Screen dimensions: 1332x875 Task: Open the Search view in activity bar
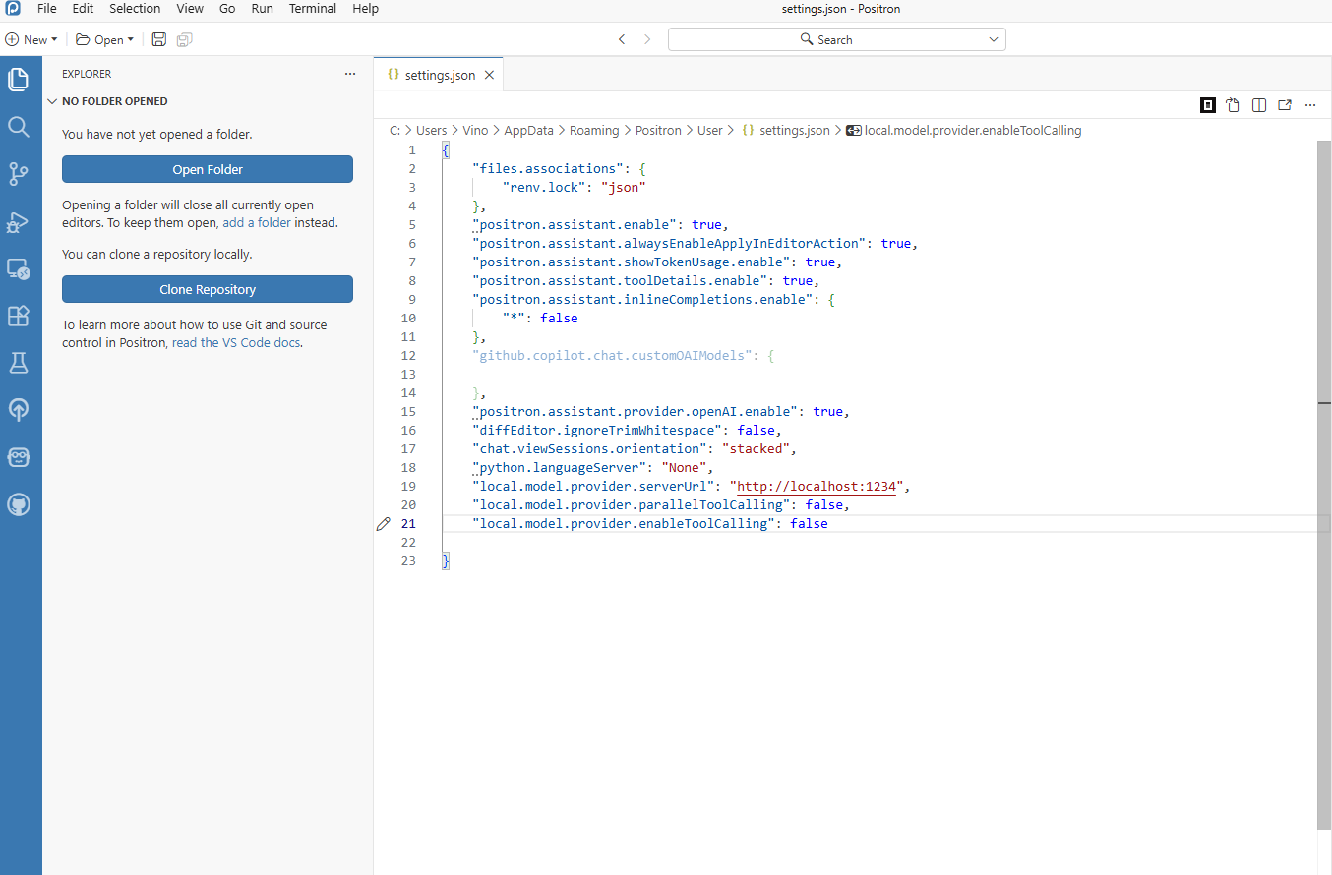[x=19, y=127]
